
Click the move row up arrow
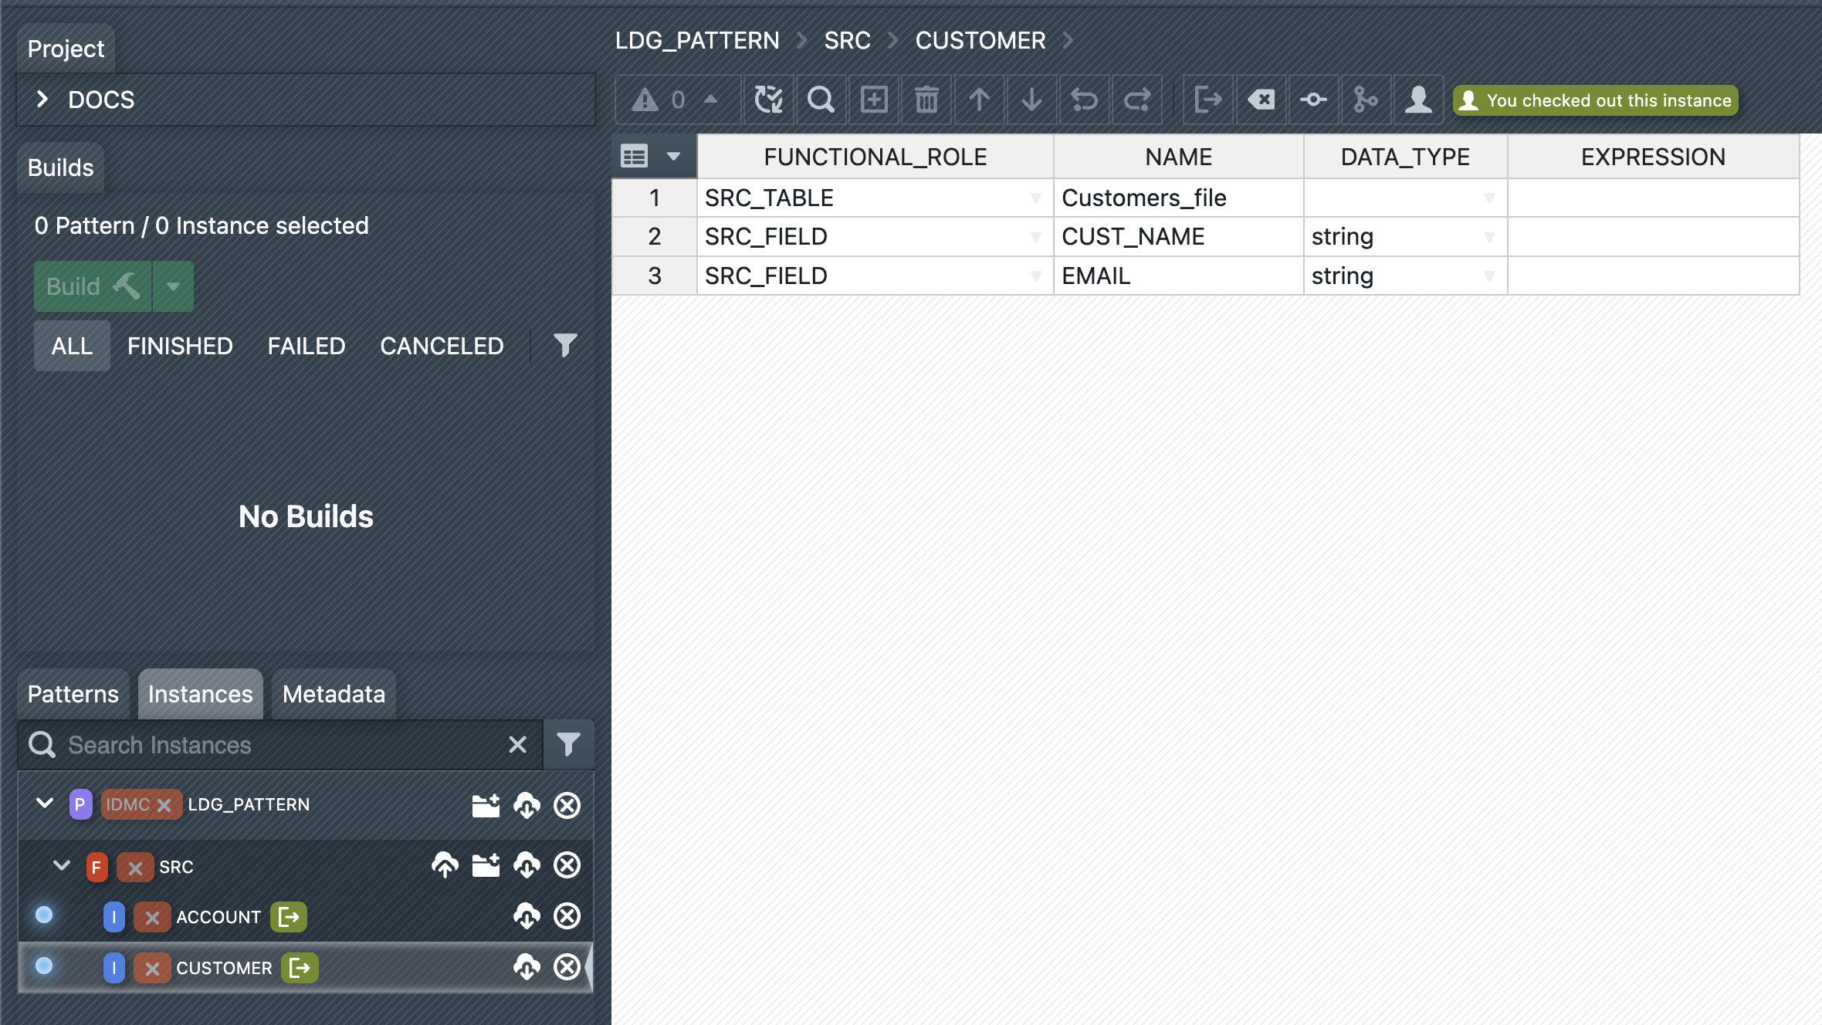(x=979, y=100)
